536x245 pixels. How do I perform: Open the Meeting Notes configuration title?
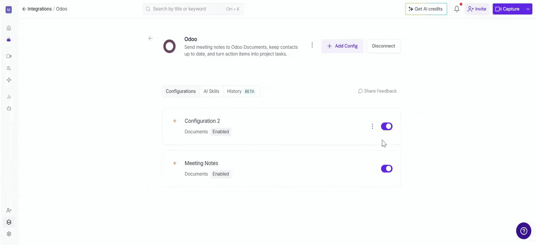pos(201,163)
